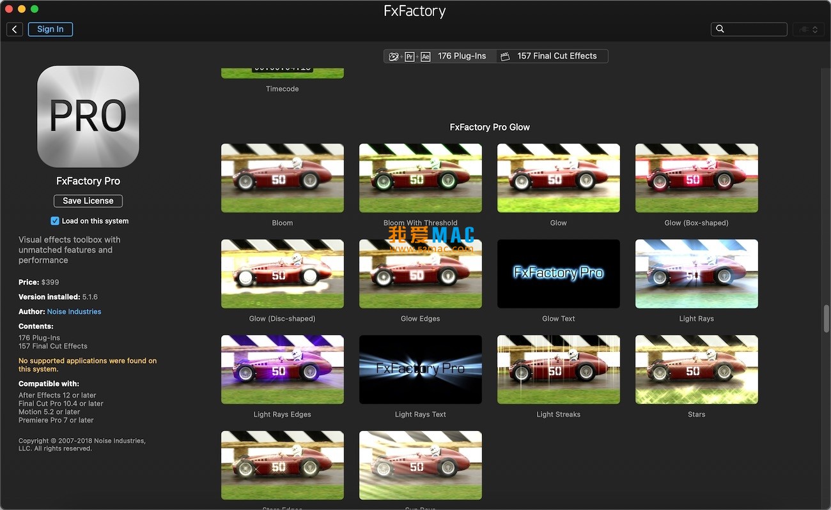Viewport: 831px width, 510px height.
Task: Select the 176 Plug-Ins tab
Action: [440, 56]
